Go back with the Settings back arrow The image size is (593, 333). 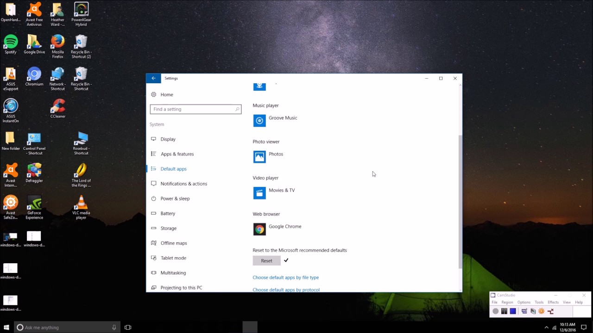point(153,78)
